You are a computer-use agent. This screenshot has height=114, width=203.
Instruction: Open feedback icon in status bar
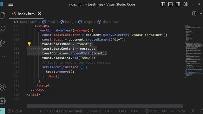193,111
